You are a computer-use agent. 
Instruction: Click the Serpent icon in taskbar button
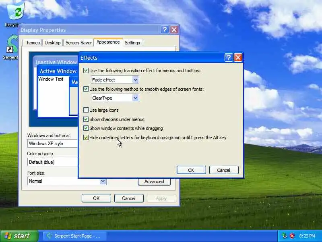coord(49,236)
